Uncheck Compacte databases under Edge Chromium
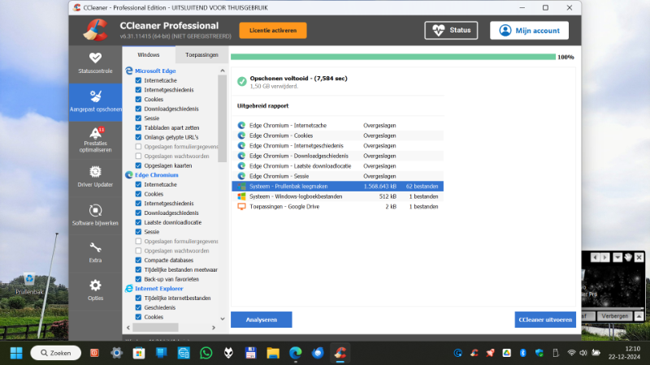Image resolution: width=650 pixels, height=365 pixels. point(138,260)
